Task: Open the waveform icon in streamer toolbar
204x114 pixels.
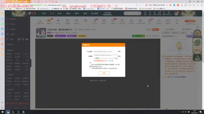Action: [58, 21]
